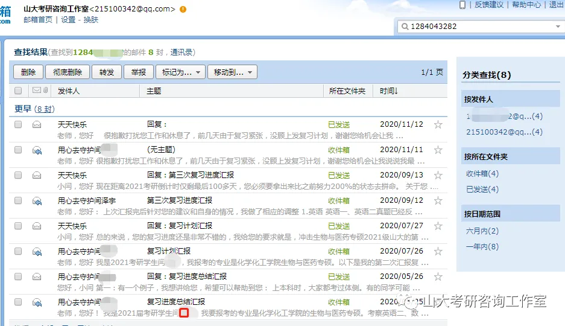565x326 pixels.
Task: Check the 2020/09/12 email checkbox
Action: [18, 200]
